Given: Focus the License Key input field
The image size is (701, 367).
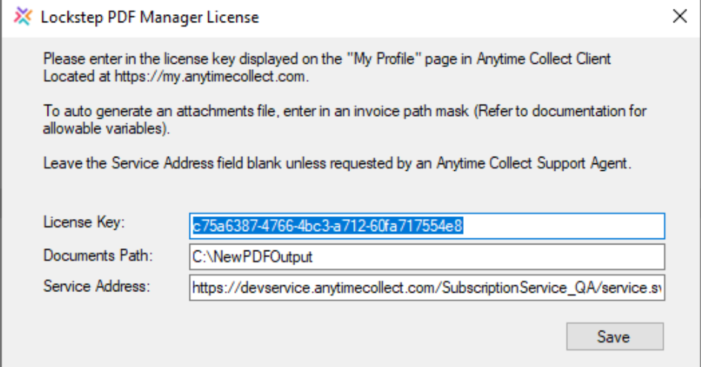Looking at the screenshot, I should point(426,226).
